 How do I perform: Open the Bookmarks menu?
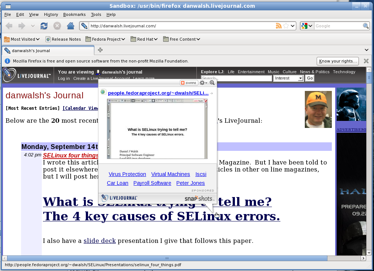pyautogui.click(x=74, y=14)
